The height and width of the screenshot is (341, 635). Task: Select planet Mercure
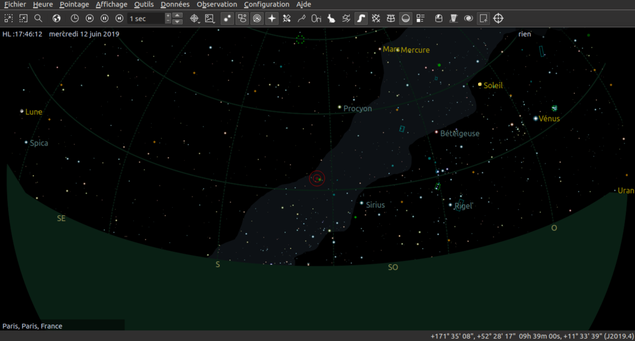pos(398,50)
